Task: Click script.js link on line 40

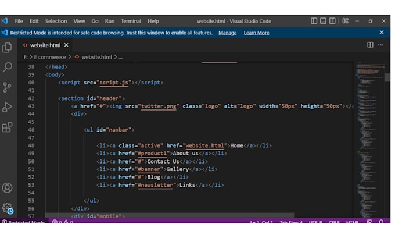Action: (114, 83)
